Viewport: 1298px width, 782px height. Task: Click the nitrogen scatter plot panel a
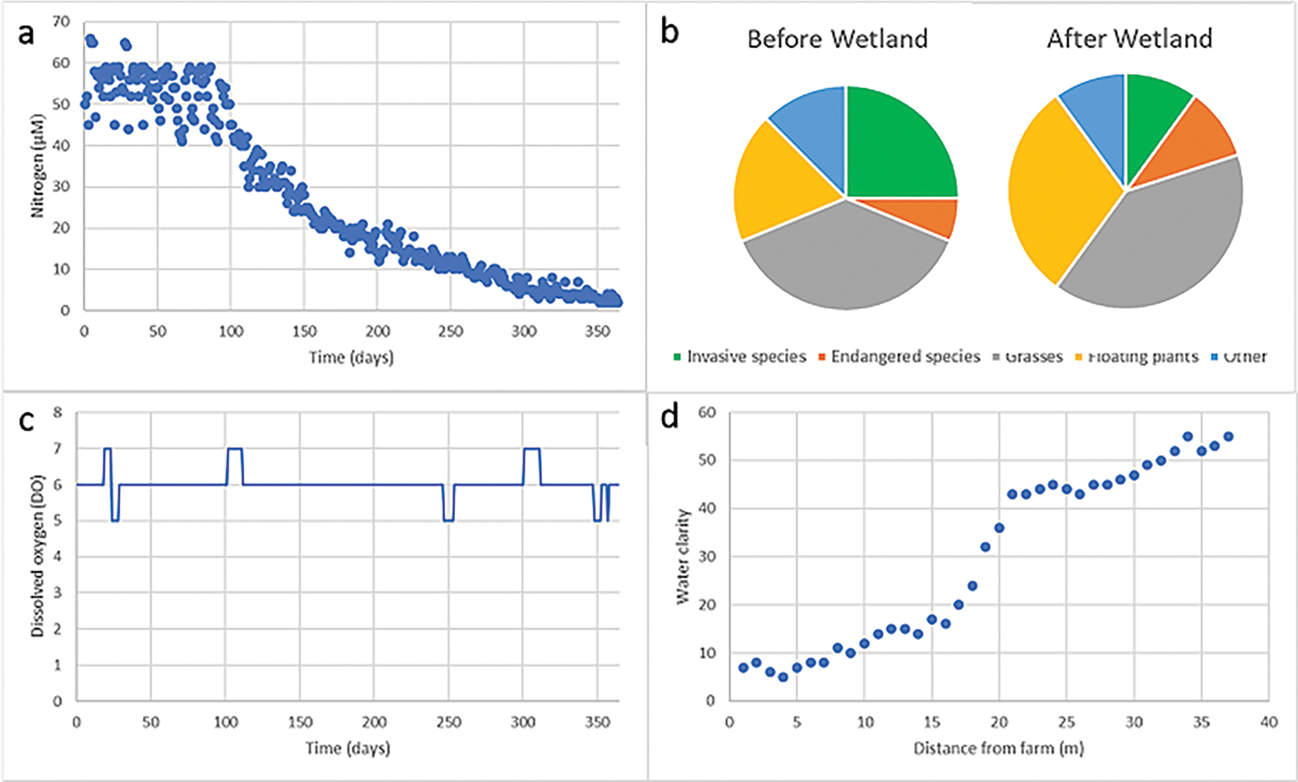(324, 194)
